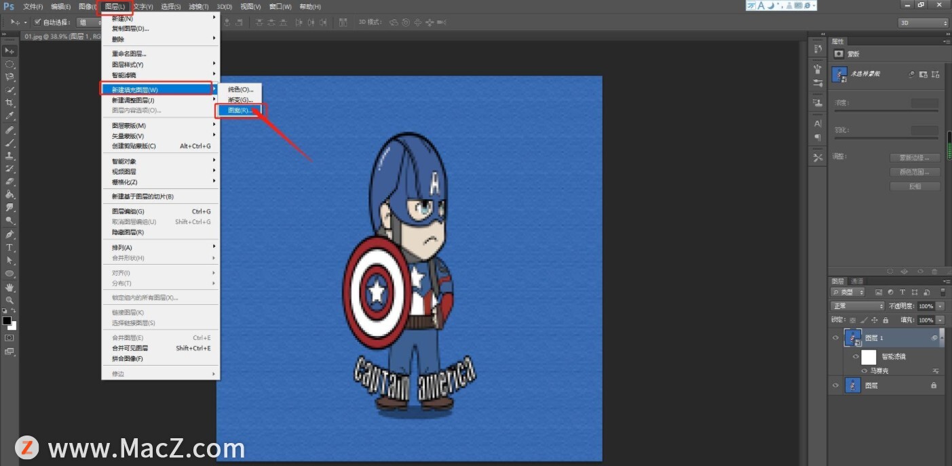Toggle the lock image pixels button
Image resolution: width=952 pixels, height=466 pixels.
pos(864,320)
